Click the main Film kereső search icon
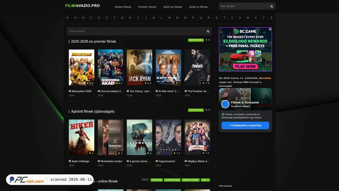339x191 pixels. [x=208, y=31]
